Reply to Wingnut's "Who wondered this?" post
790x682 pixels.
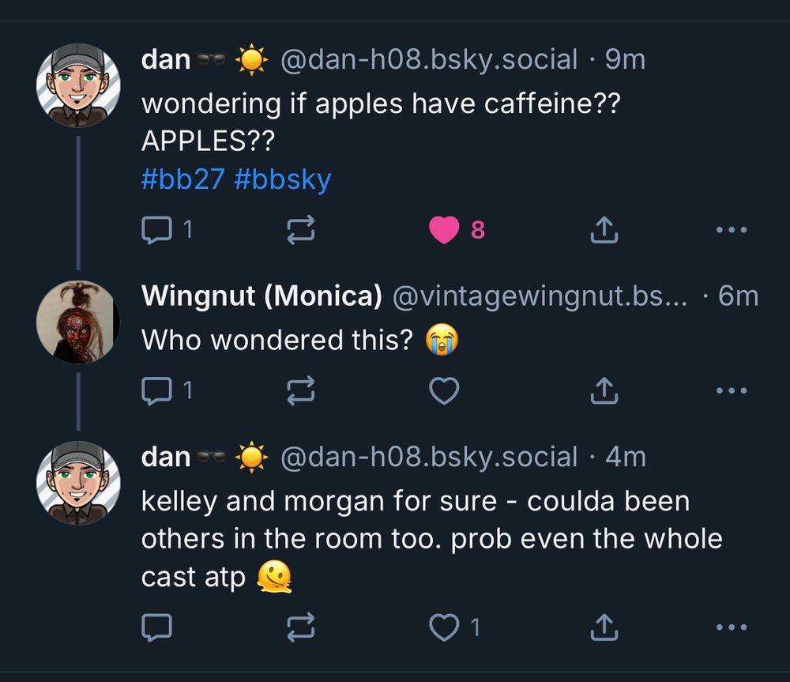pyautogui.click(x=156, y=390)
